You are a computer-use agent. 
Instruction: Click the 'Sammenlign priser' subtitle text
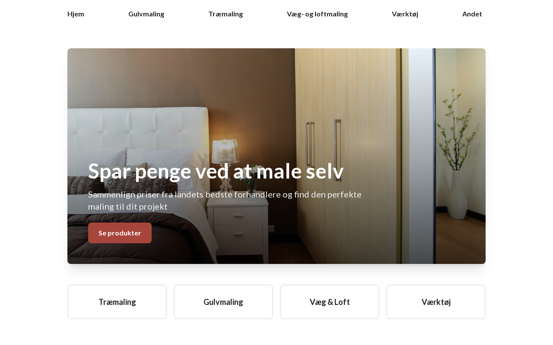[x=225, y=200]
